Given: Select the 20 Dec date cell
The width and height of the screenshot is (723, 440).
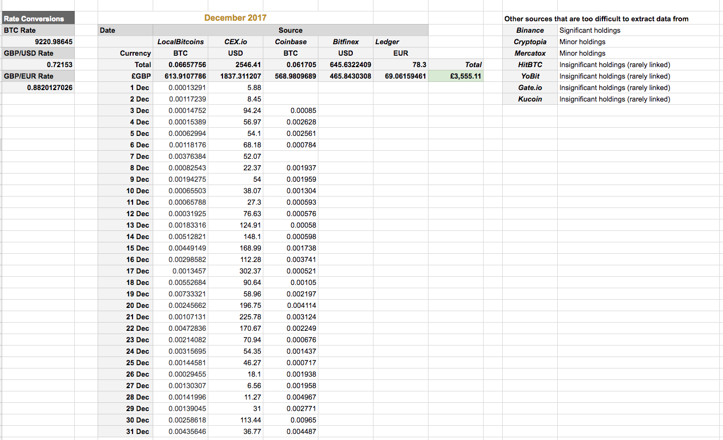Looking at the screenshot, I should [125, 305].
